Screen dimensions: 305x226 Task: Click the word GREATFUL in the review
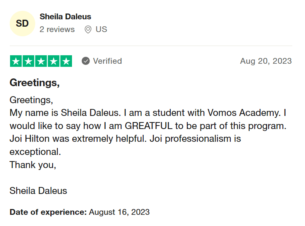(148, 126)
